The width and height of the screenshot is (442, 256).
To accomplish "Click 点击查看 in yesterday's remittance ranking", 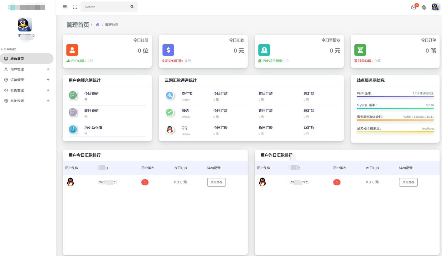I will click(408, 182).
